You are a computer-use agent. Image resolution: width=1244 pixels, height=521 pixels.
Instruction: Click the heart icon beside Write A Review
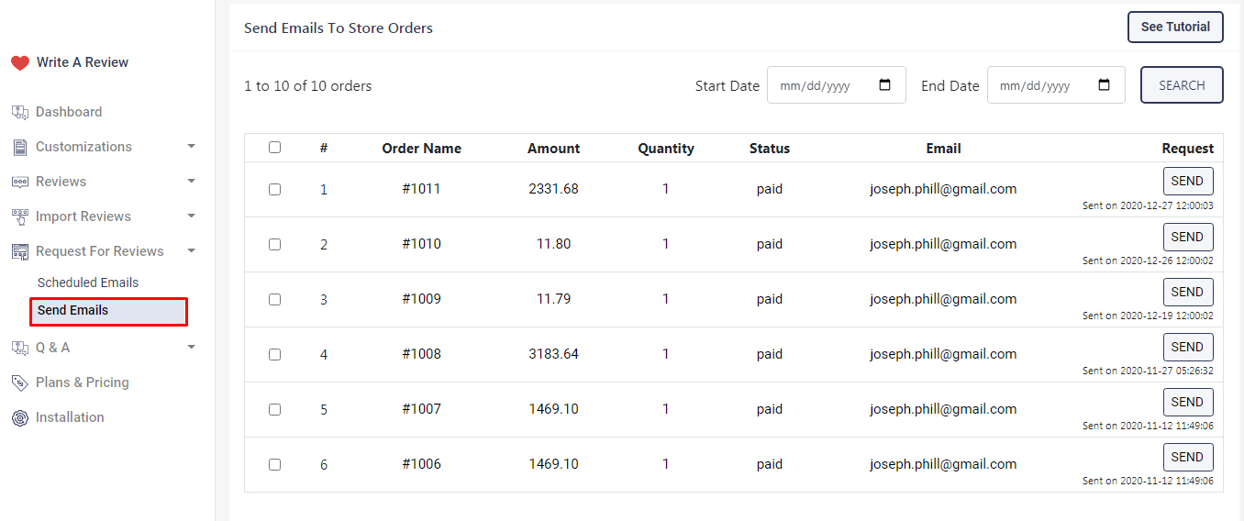pyautogui.click(x=20, y=63)
